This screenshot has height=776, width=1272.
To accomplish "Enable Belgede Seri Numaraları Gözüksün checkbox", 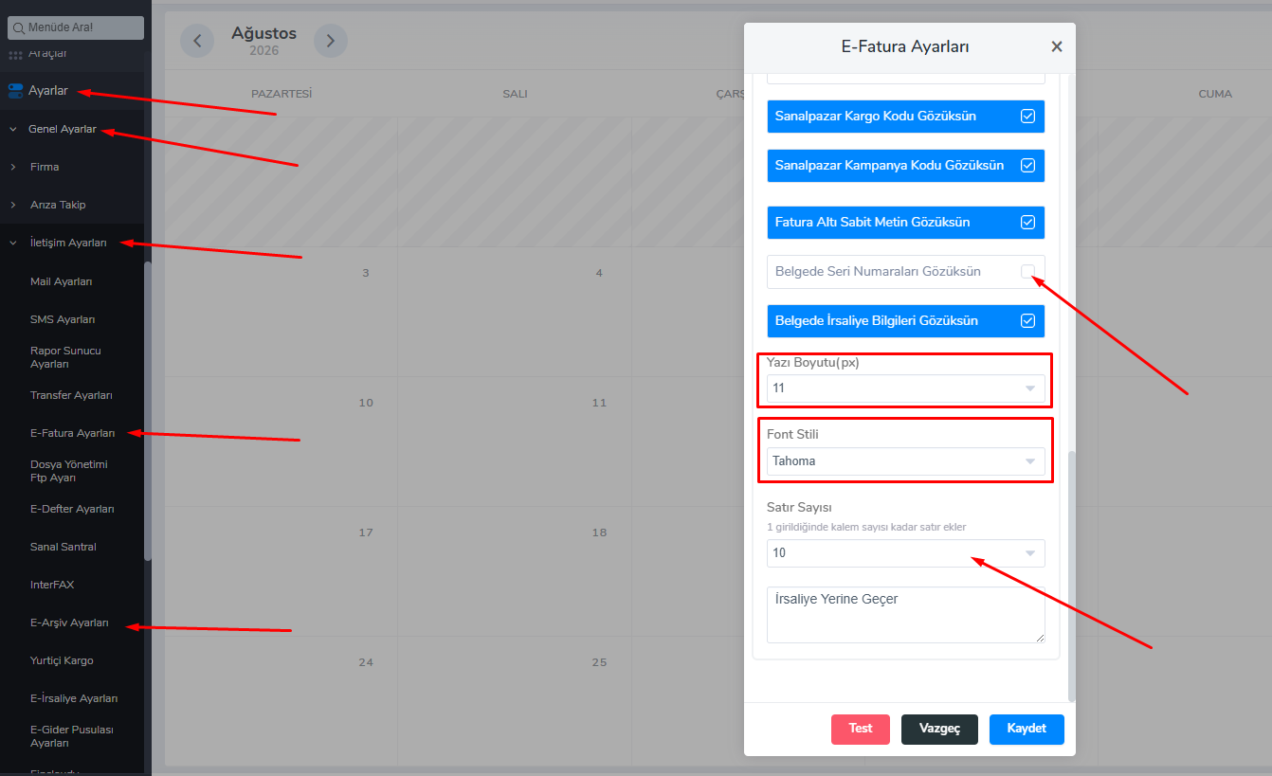I will pos(1027,271).
